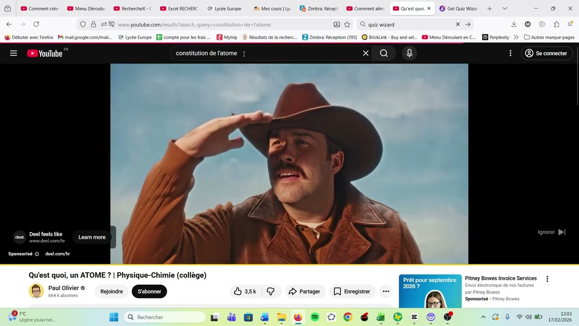
Task: Click the Pitney Bowes ad thumbnail
Action: pyautogui.click(x=430, y=291)
